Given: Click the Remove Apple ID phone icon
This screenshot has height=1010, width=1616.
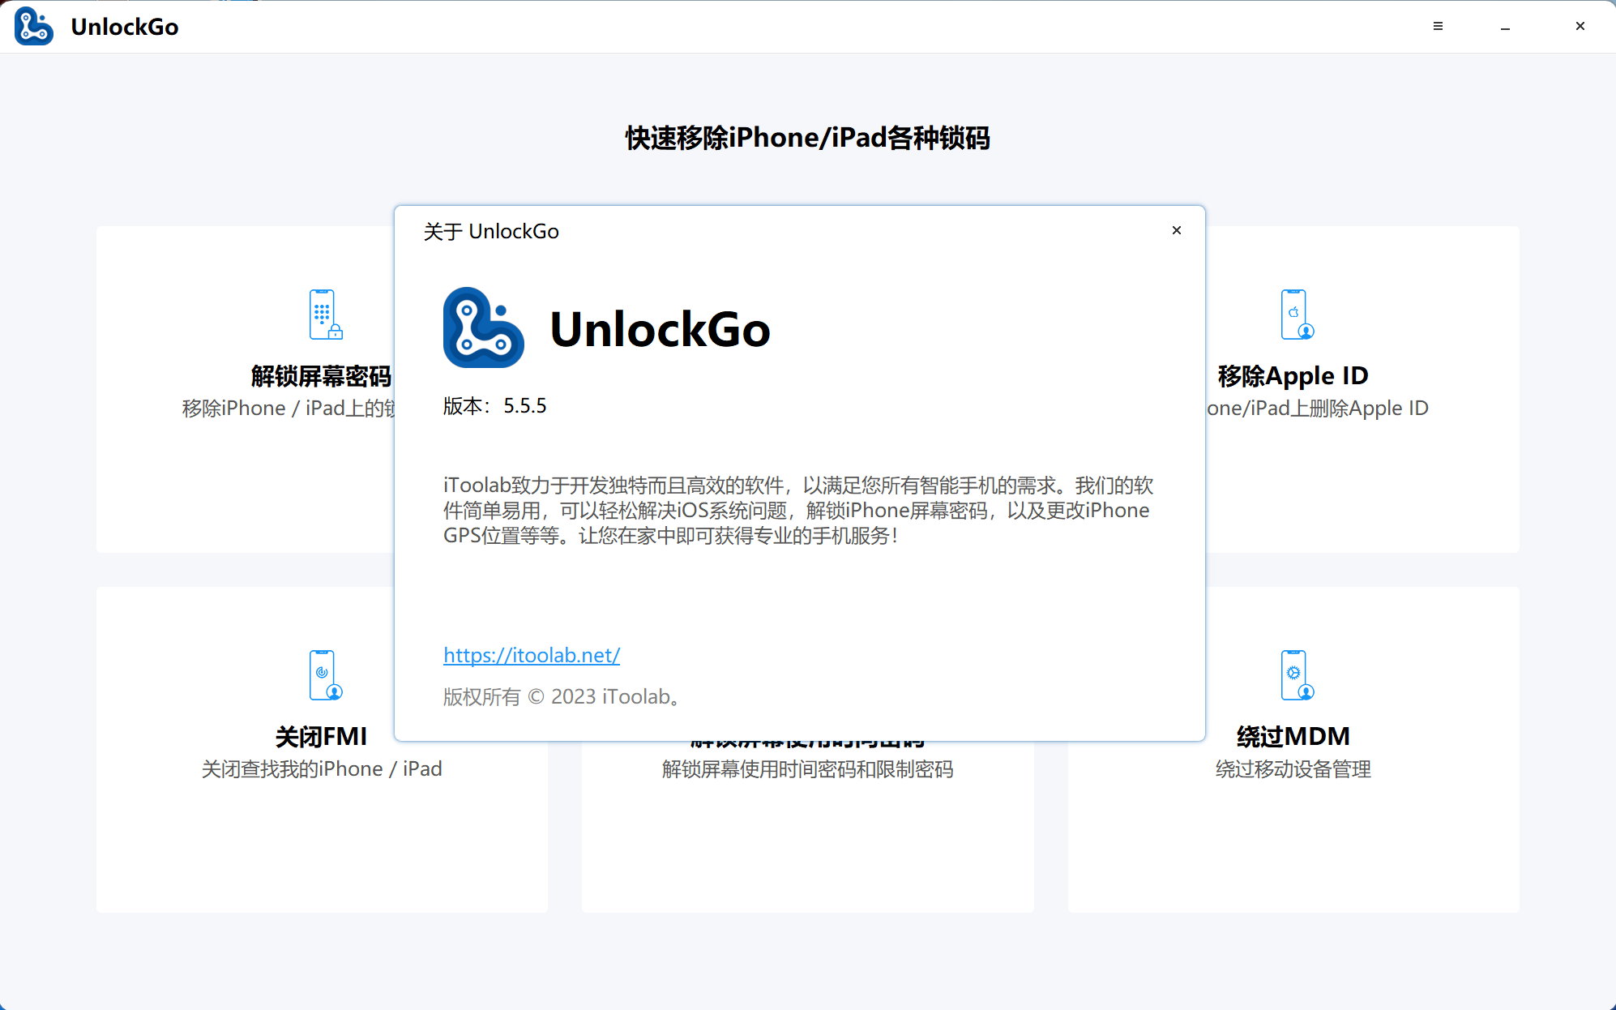Looking at the screenshot, I should tap(1297, 314).
